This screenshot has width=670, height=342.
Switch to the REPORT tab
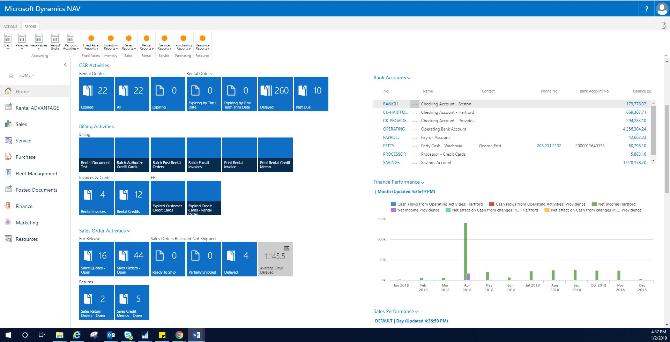(x=30, y=27)
